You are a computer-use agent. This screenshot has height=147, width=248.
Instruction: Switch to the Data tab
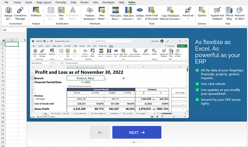pos(73,2)
